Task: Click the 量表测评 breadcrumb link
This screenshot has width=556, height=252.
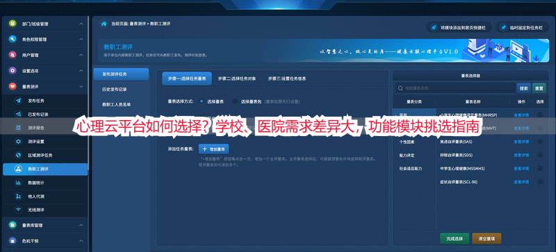Action: (x=138, y=24)
